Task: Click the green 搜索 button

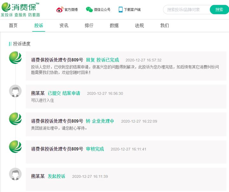Action: 219,10
